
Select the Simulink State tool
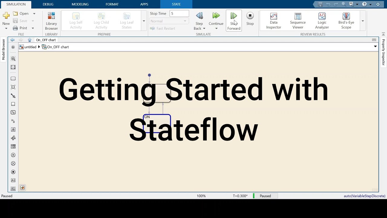[13, 112]
